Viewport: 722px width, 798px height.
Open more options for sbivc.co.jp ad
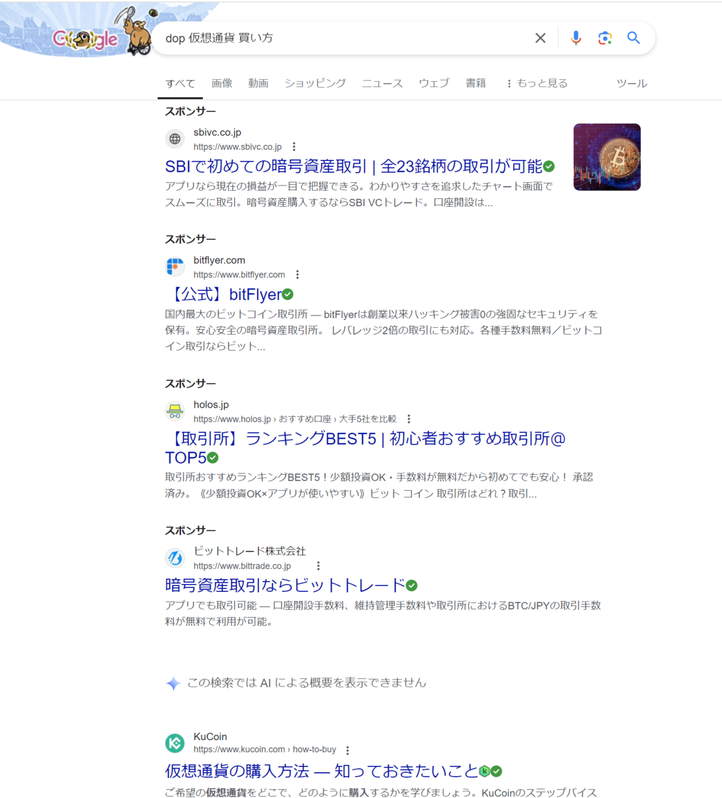pos(294,147)
